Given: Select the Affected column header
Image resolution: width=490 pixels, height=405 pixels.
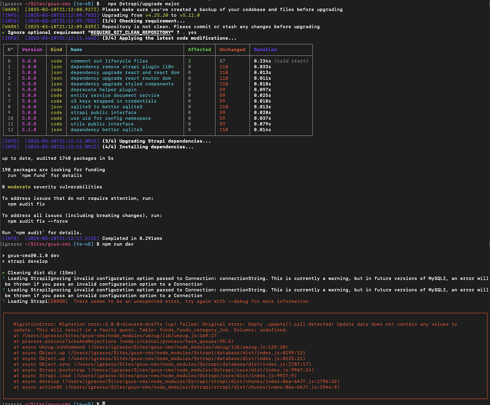Looking at the screenshot, I should 200,50.
